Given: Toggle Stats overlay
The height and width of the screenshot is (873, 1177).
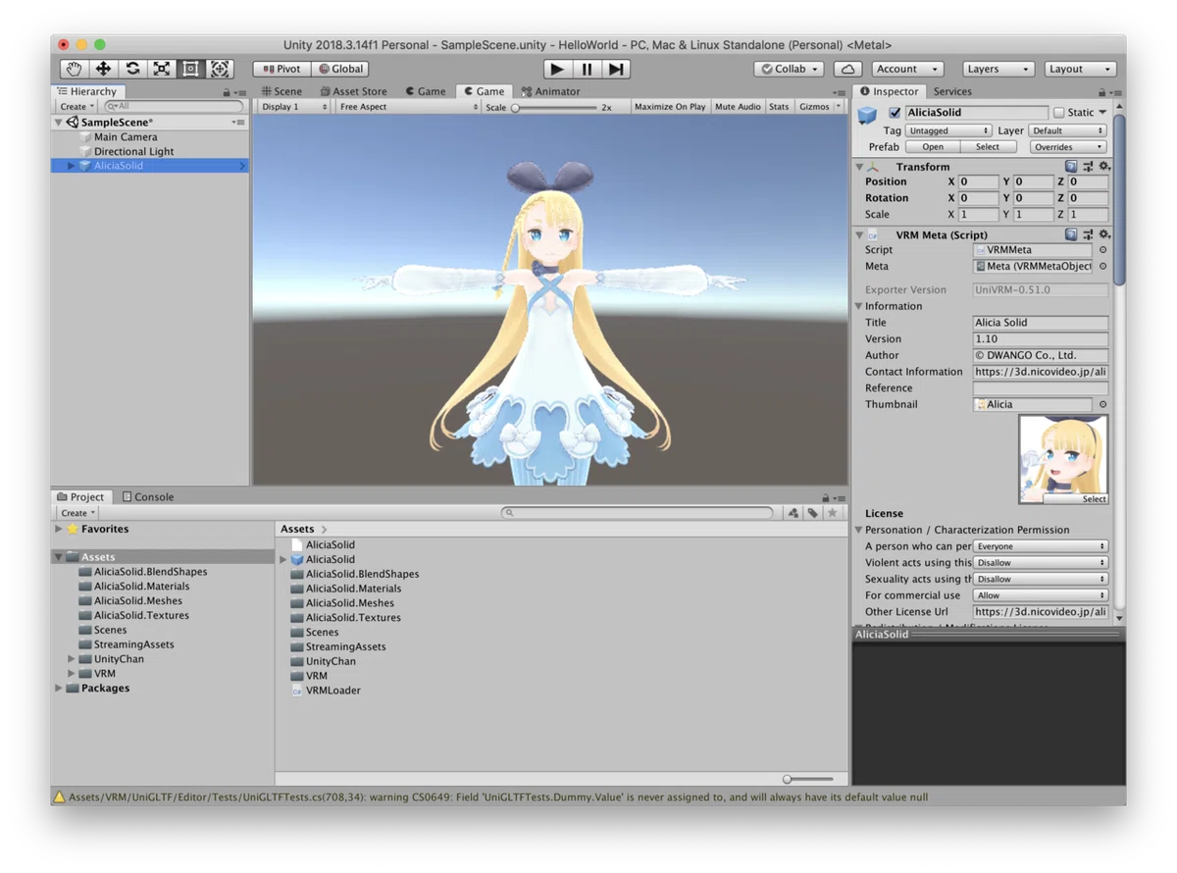Looking at the screenshot, I should (x=779, y=107).
